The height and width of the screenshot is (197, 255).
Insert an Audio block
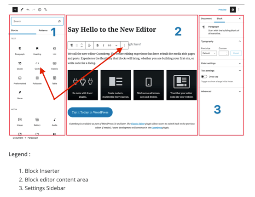(x=54, y=122)
